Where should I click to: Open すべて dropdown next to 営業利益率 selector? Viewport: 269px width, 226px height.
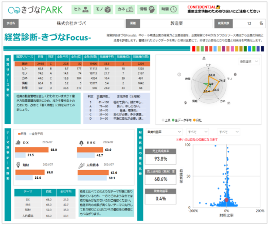click(x=198, y=132)
